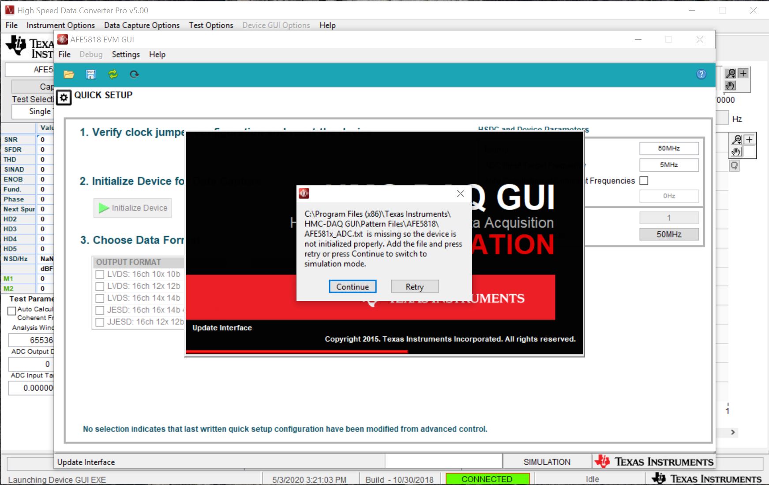Click the ADC Output Data Rate field
This screenshot has height=485, width=769.
tap(31, 364)
